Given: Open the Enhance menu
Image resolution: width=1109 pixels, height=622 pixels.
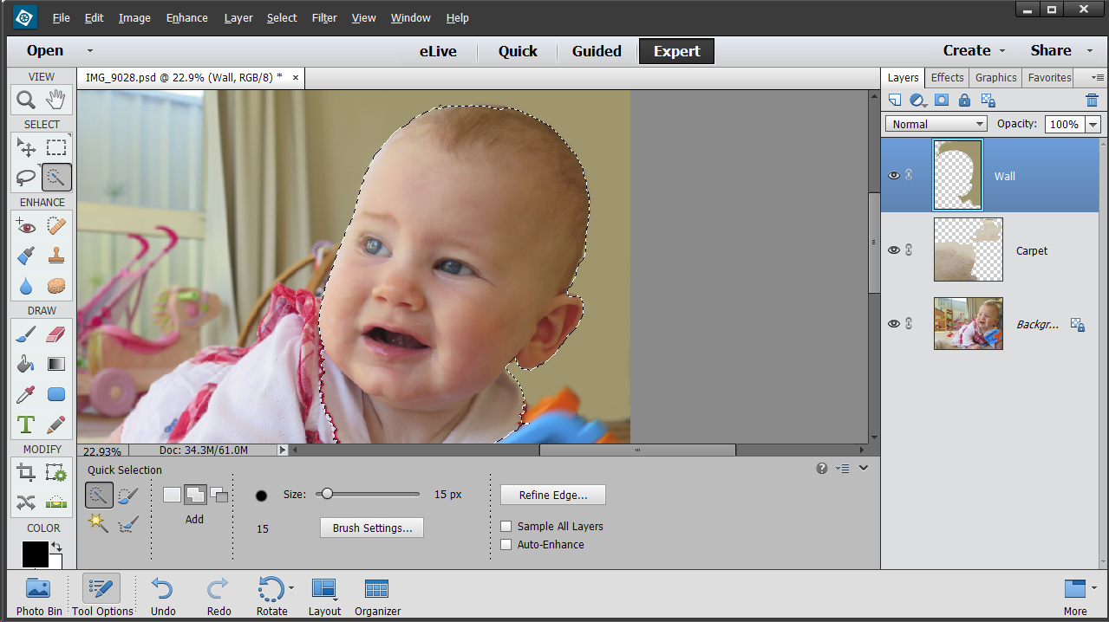Looking at the screenshot, I should [x=186, y=17].
